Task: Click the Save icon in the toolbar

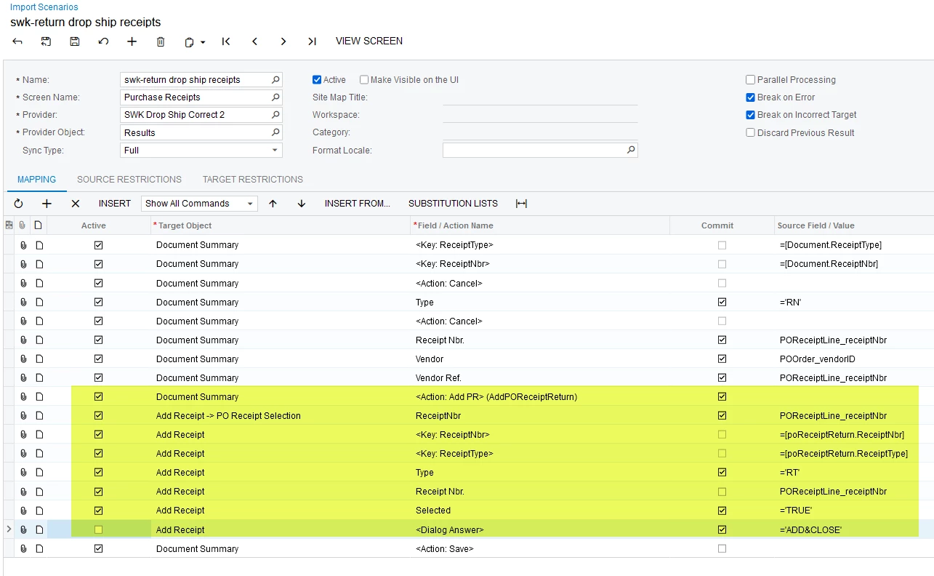Action: click(74, 41)
